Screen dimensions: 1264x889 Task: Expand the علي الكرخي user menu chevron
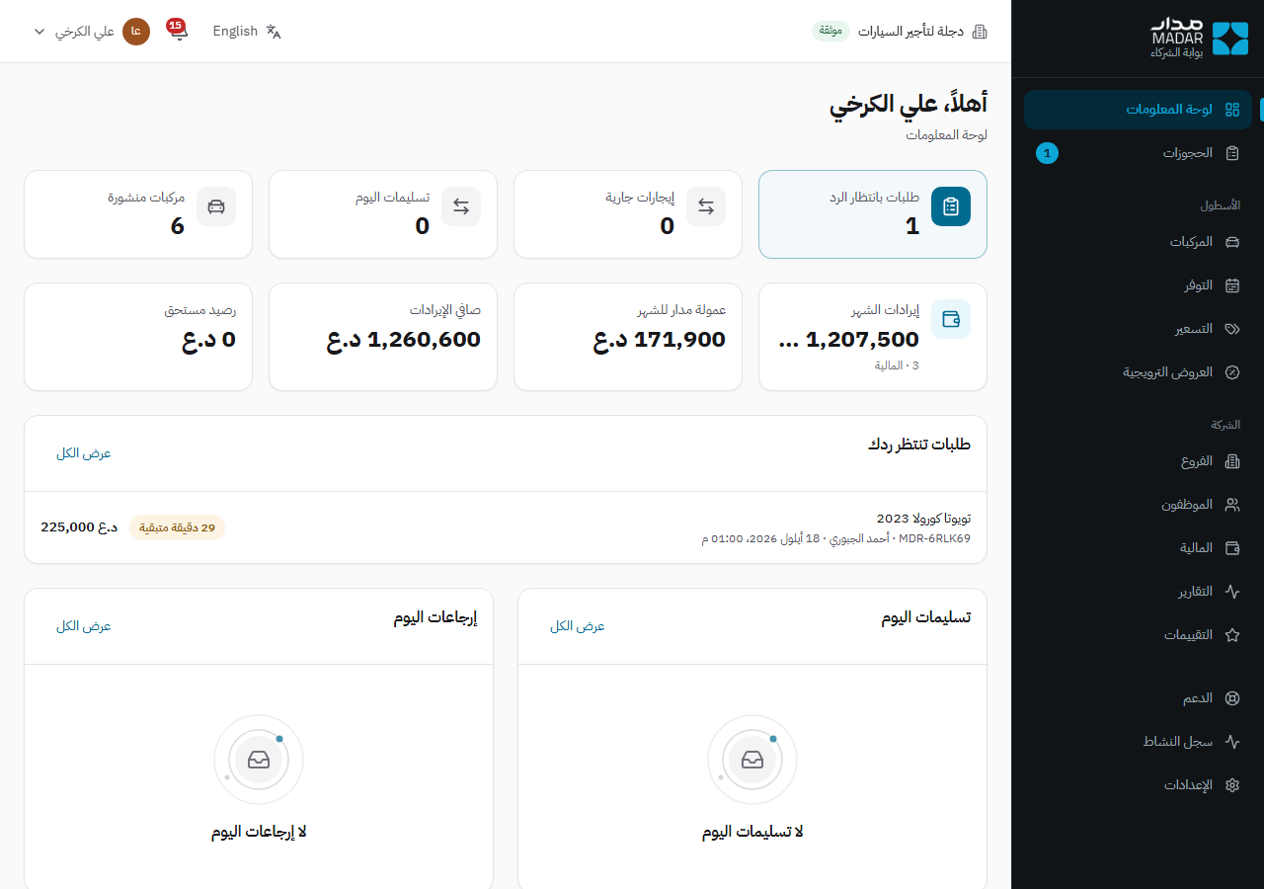coord(39,32)
